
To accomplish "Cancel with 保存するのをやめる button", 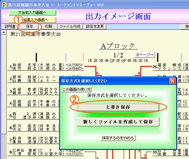I will (118, 138).
